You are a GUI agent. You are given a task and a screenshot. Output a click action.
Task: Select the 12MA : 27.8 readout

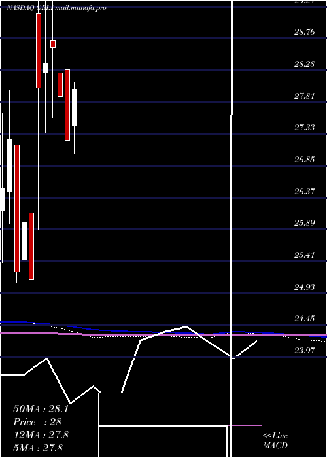pyautogui.click(x=41, y=435)
